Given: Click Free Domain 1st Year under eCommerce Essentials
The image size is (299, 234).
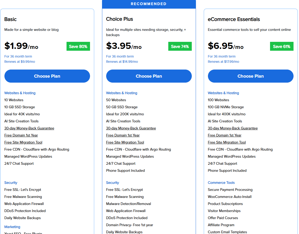Looking at the screenshot, I should click(x=224, y=135).
